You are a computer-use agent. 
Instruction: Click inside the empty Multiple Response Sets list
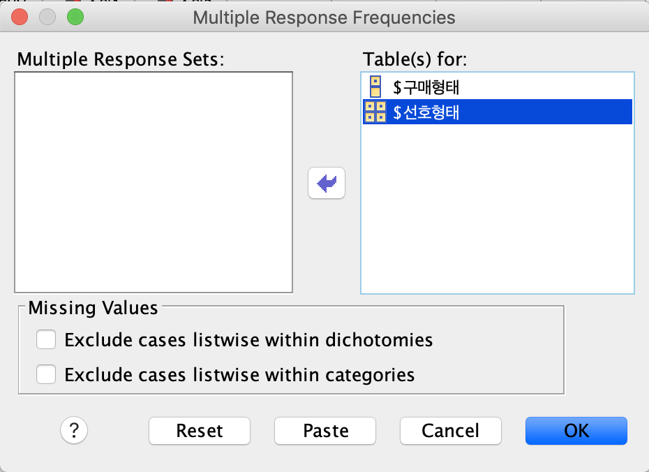pyautogui.click(x=154, y=182)
